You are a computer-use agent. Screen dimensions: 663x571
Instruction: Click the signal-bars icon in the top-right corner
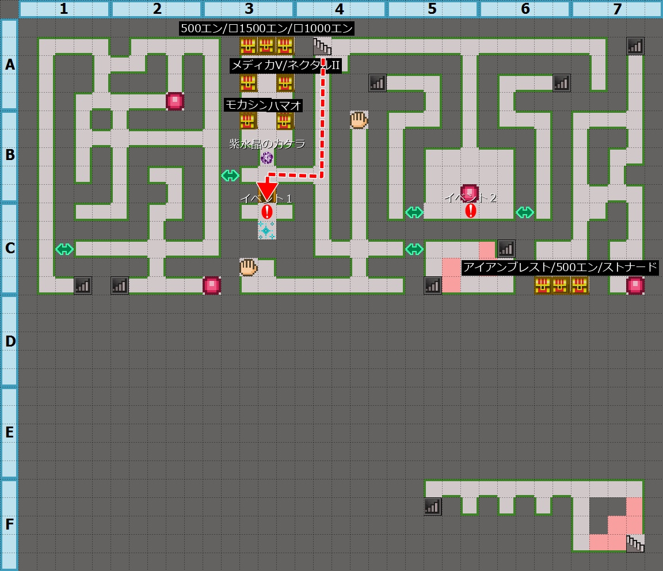(x=635, y=46)
